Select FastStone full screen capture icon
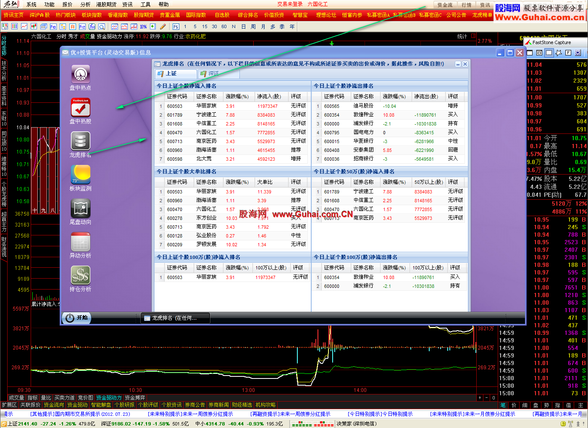This screenshot has height=428, width=588. [568, 52]
